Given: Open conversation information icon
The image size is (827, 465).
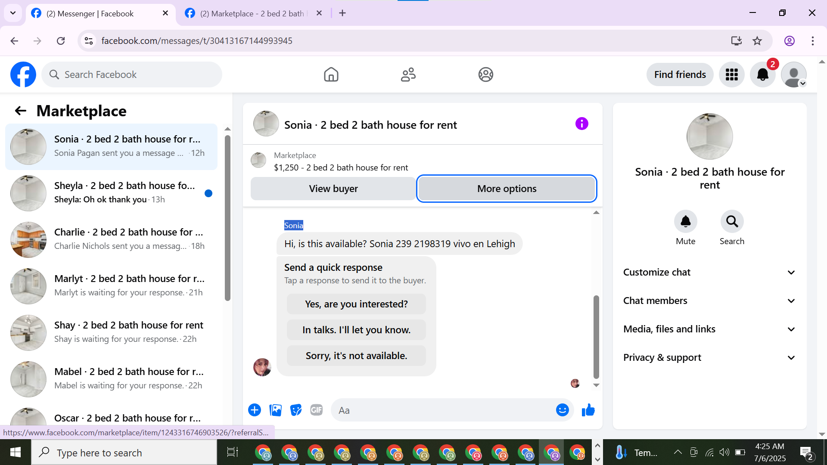Looking at the screenshot, I should 582,124.
